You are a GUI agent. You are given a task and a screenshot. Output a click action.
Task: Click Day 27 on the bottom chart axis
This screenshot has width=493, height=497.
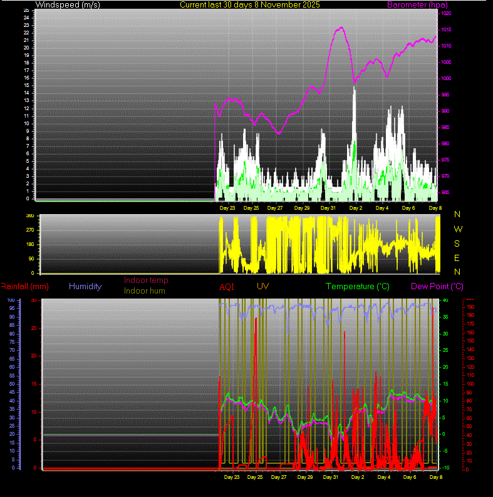click(x=279, y=477)
